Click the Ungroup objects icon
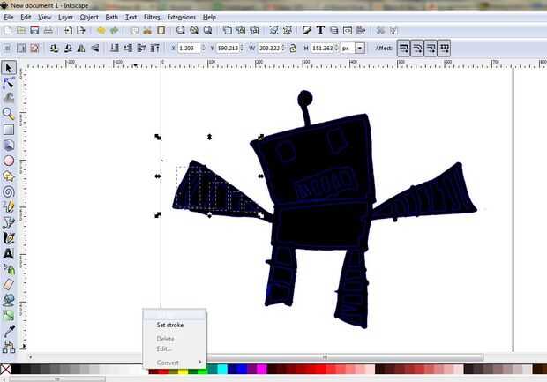 (288, 30)
